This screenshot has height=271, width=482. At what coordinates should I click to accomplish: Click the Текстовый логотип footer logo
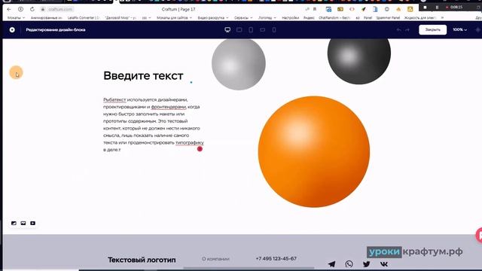(142, 260)
